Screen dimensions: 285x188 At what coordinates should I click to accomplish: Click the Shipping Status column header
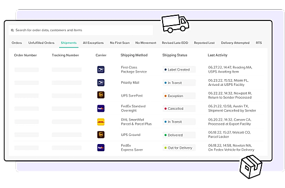(x=175, y=55)
